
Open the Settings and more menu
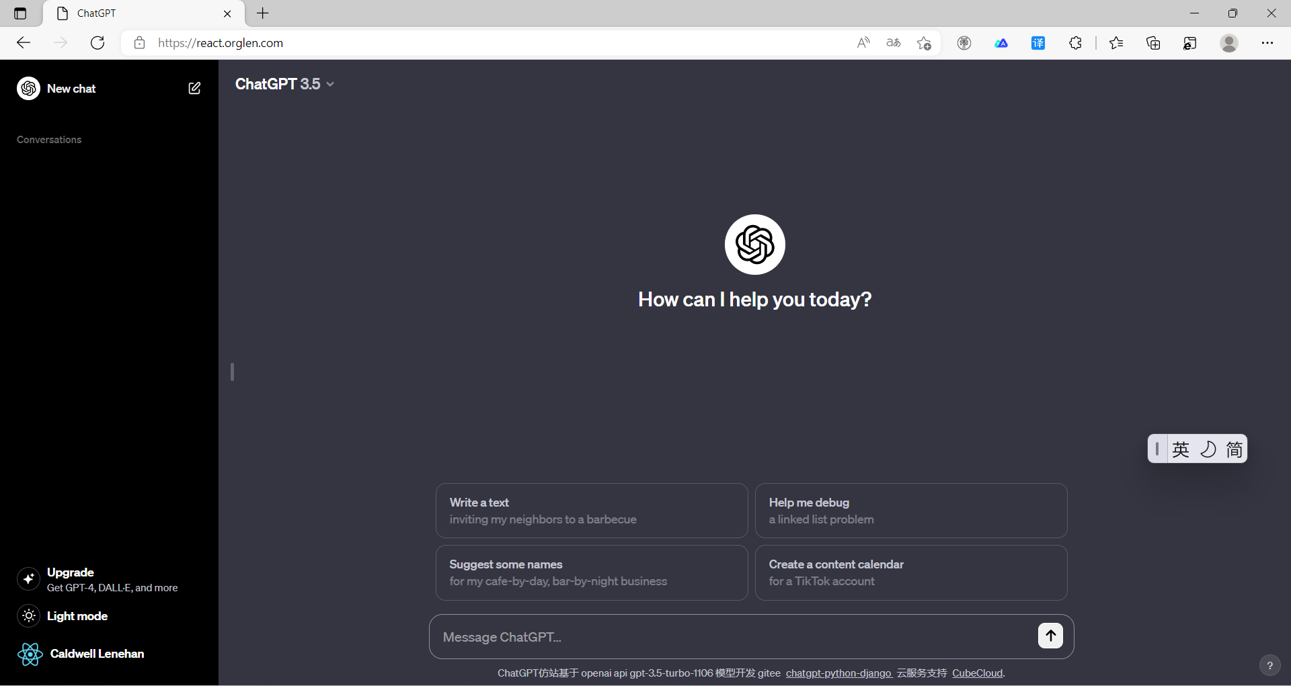(x=1267, y=43)
